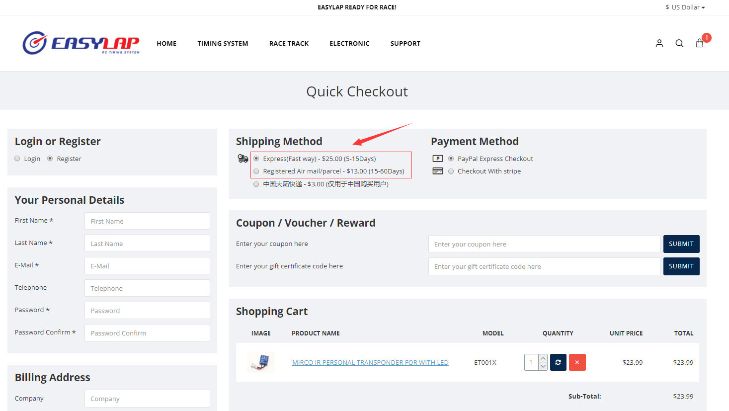The image size is (729, 411).
Task: Open the HOME menu item
Action: (x=166, y=43)
